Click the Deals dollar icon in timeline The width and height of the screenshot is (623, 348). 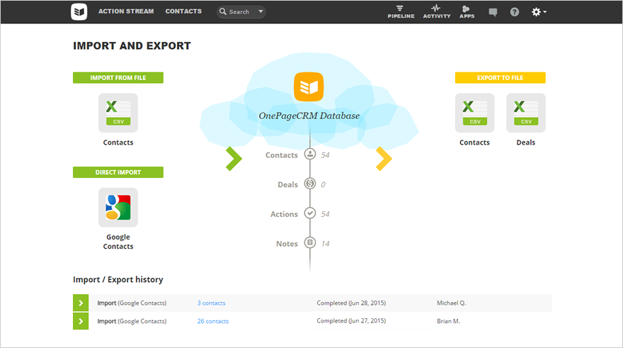pos(310,184)
